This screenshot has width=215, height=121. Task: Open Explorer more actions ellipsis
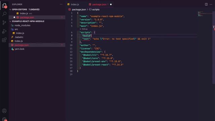61,4
